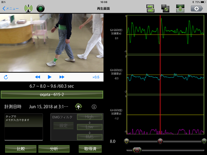
Task: Show recording info with the i icon
Action: pyautogui.click(x=94, y=107)
